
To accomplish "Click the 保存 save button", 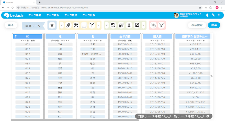I will (x=214, y=25).
